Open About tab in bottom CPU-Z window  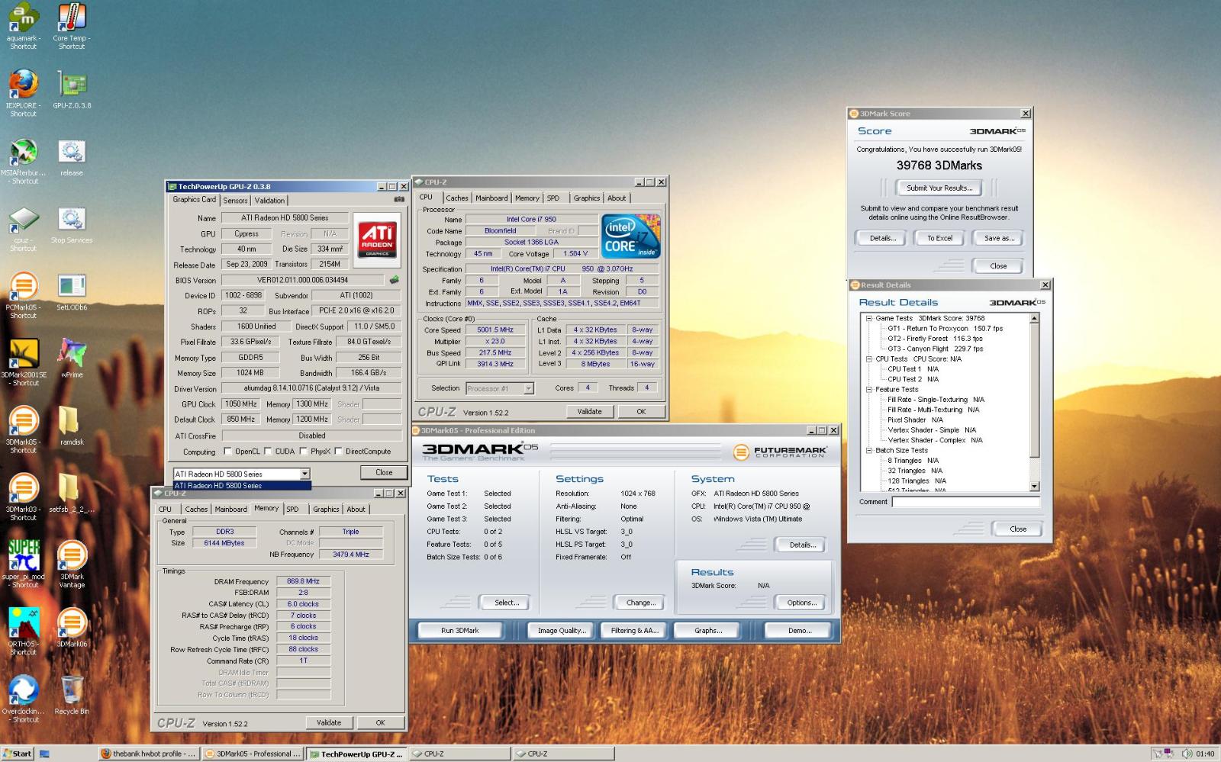tap(356, 510)
